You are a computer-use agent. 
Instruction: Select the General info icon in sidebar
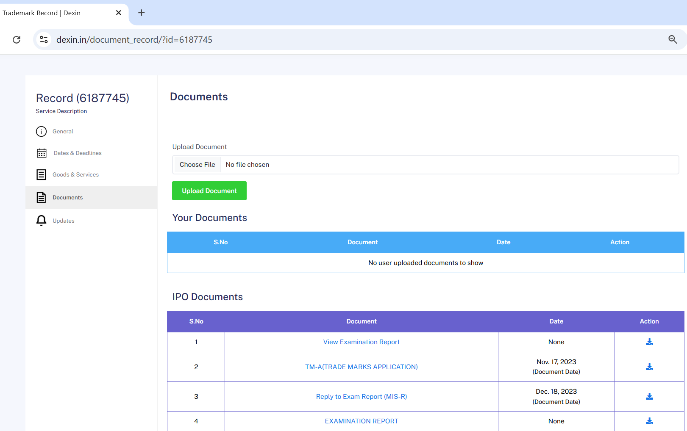pyautogui.click(x=41, y=131)
